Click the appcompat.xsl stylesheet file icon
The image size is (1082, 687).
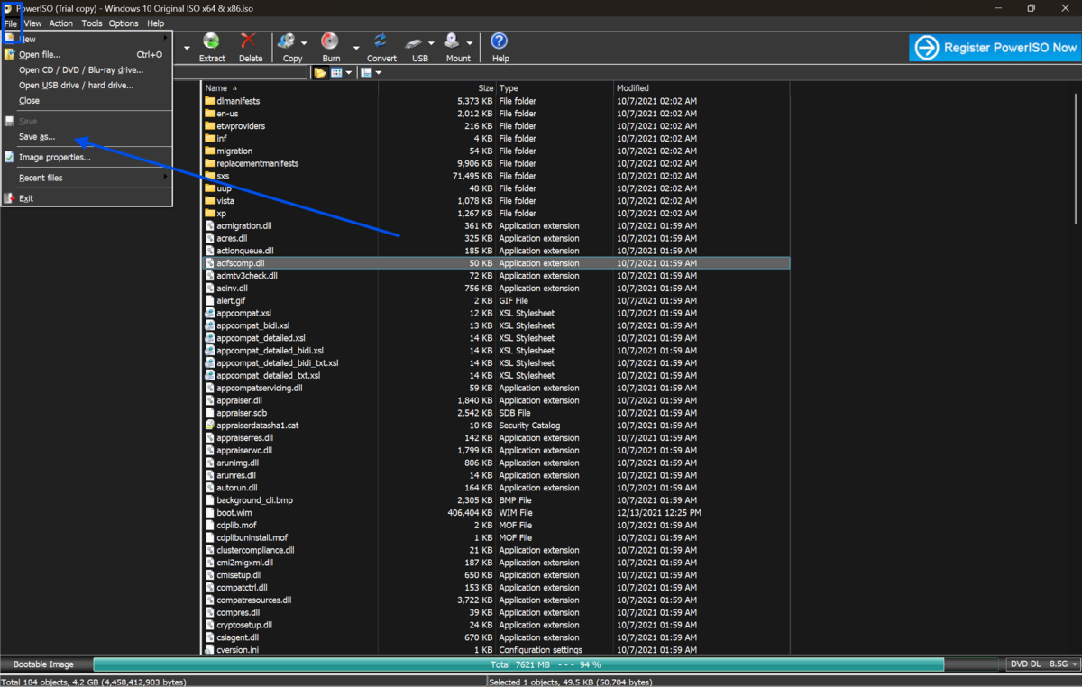(210, 313)
